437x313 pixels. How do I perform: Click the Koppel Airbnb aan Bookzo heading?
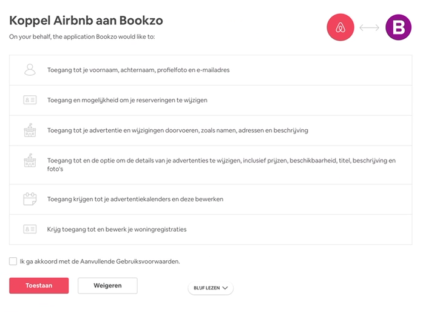coord(86,21)
